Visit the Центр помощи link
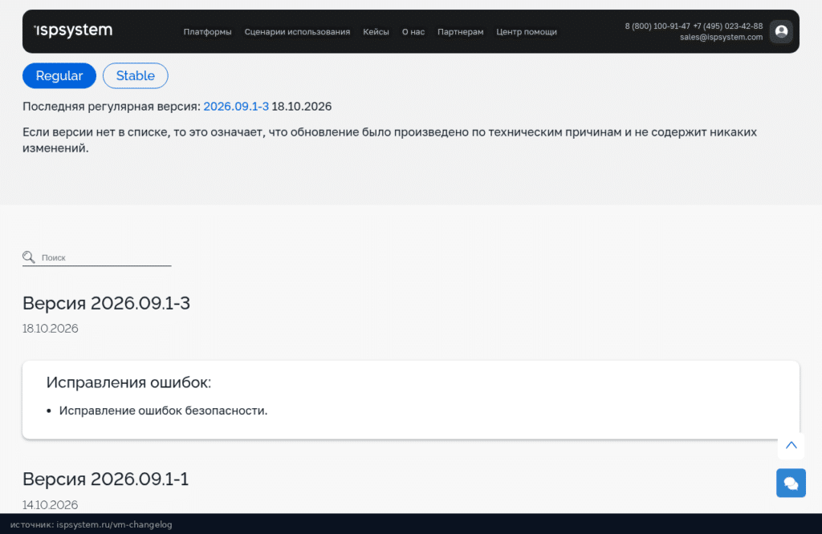 (x=527, y=32)
